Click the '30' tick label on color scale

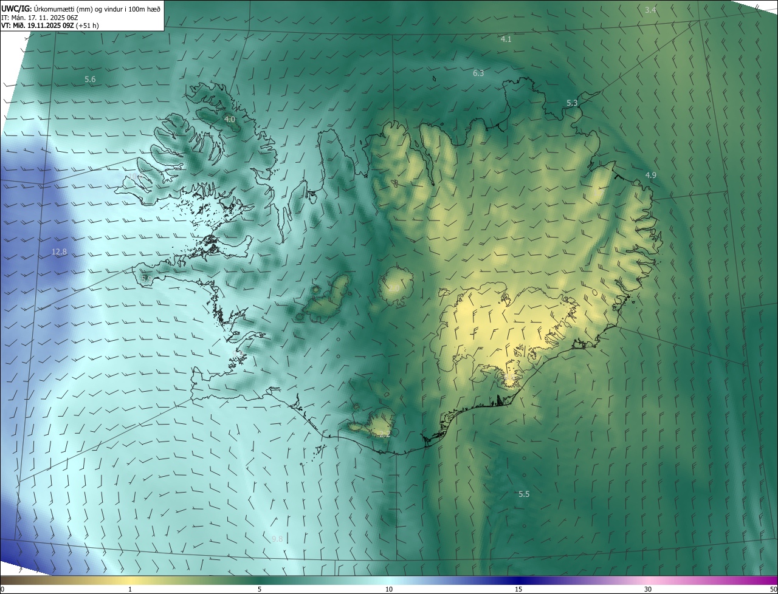[x=648, y=589]
